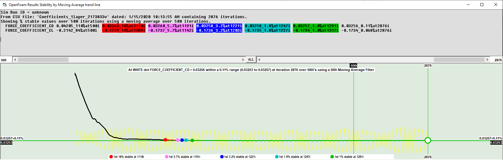Click the pink CL cell -0.1737_5.7%at1142i
This screenshot has width=503, height=160.
171,30
